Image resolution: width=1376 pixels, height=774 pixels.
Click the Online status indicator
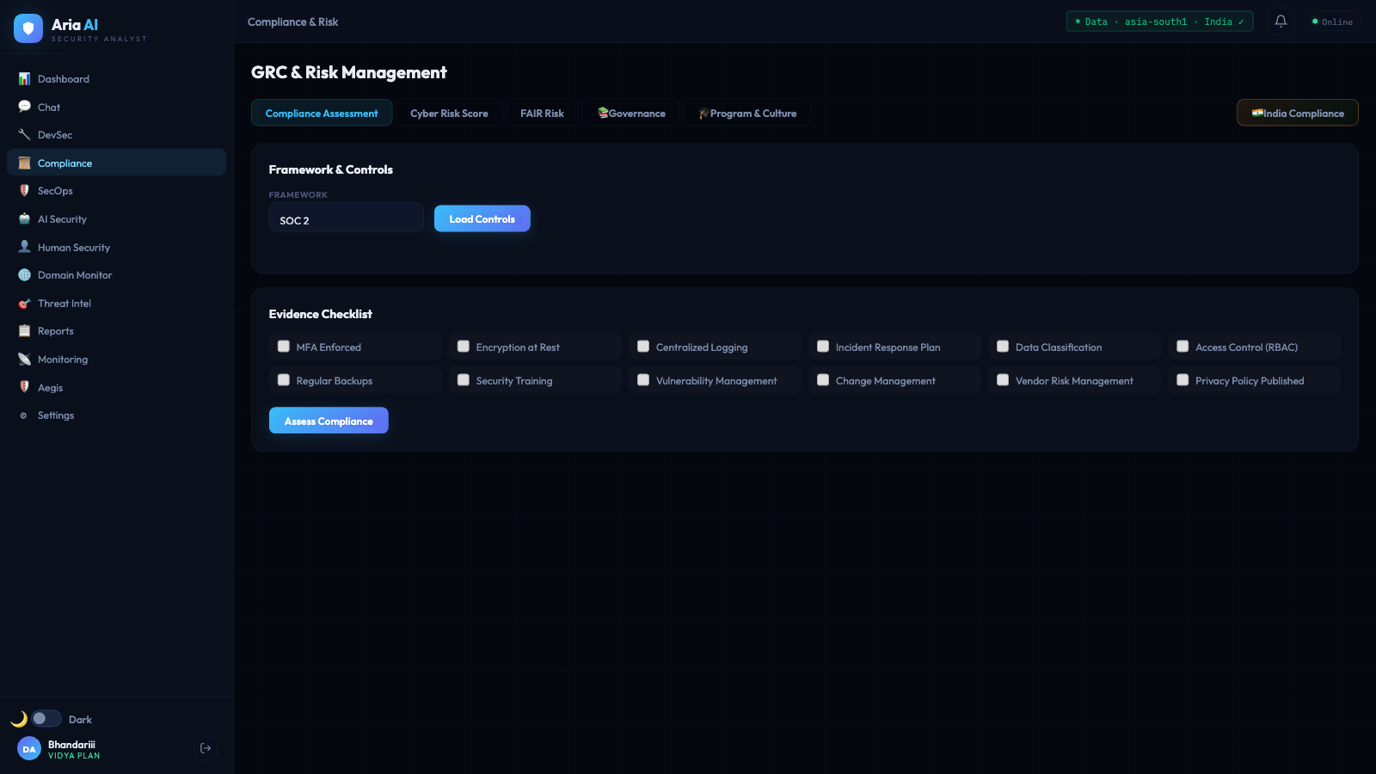pos(1332,21)
